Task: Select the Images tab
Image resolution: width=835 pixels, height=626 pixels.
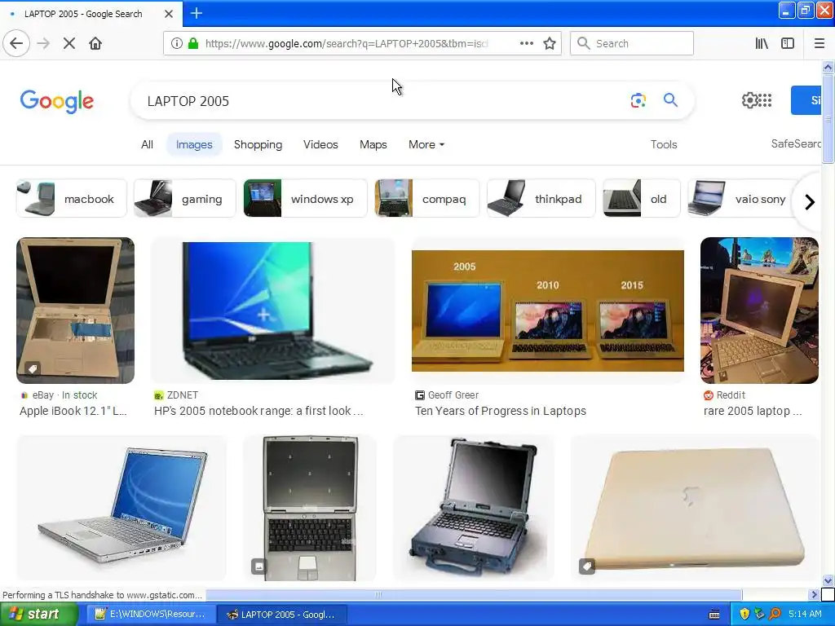Action: click(x=194, y=145)
